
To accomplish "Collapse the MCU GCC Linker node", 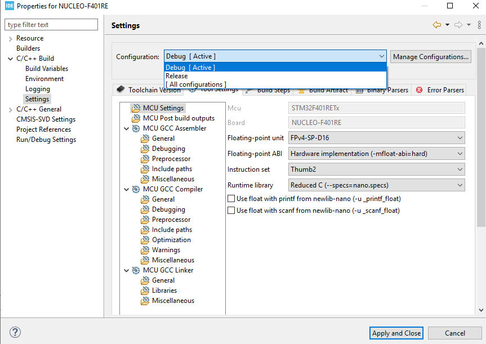I will point(127,270).
